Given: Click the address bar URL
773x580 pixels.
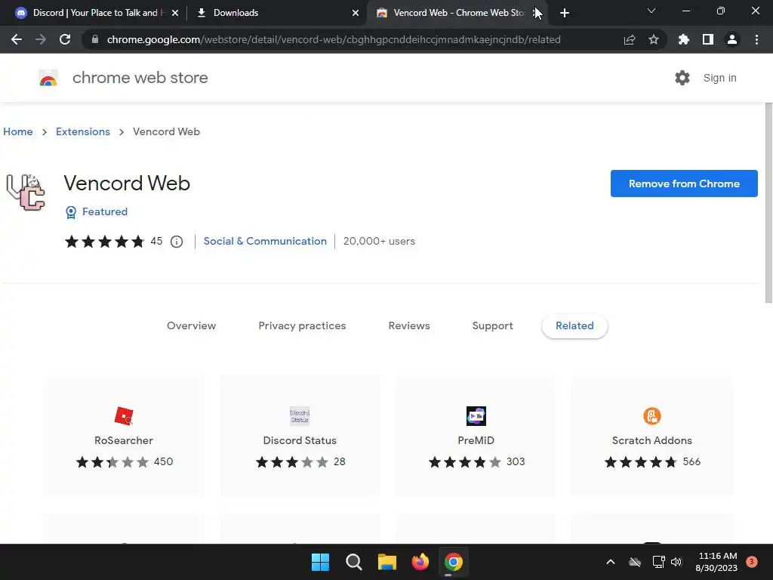Looking at the screenshot, I should pyautogui.click(x=334, y=39).
